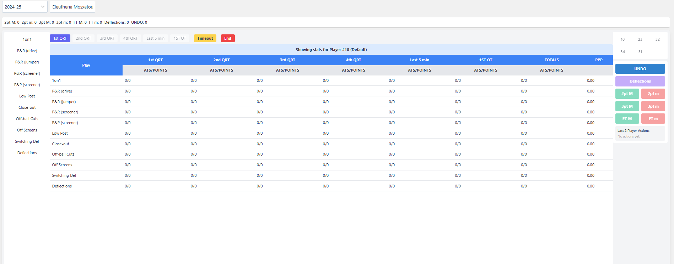Choose P&P (screener) in left sidebar
674x264 pixels.
point(27,85)
